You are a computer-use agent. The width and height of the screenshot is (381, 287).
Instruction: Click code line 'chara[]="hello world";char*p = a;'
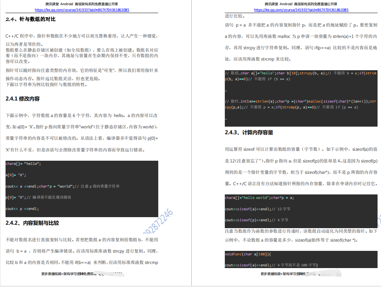click(260, 198)
